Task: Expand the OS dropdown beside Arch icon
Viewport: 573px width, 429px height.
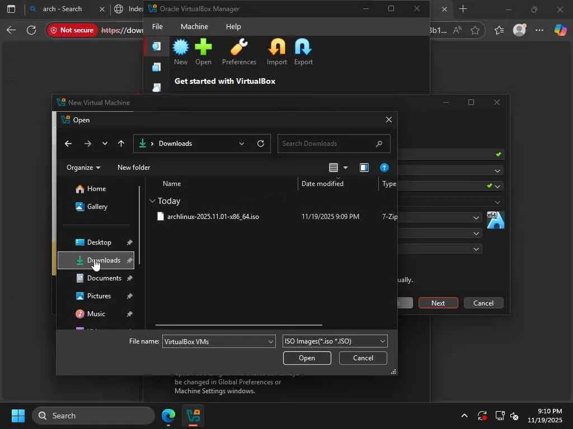Action: (476, 218)
